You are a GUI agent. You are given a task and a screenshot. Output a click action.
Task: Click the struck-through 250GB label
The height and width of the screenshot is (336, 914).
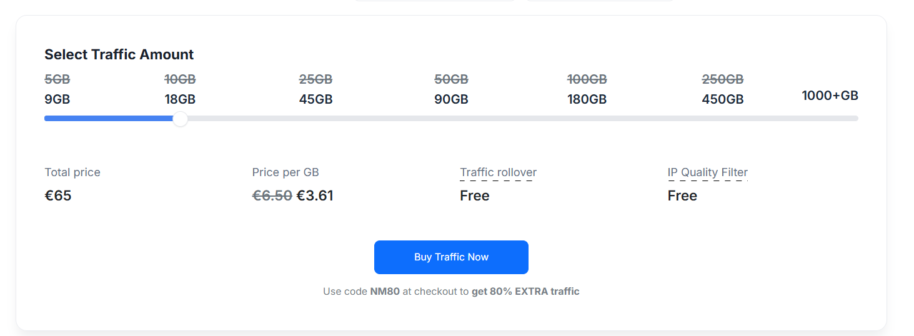(x=722, y=79)
